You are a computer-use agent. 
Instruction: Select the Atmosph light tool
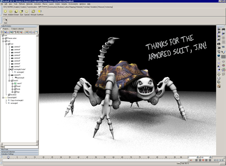coord(33,12)
